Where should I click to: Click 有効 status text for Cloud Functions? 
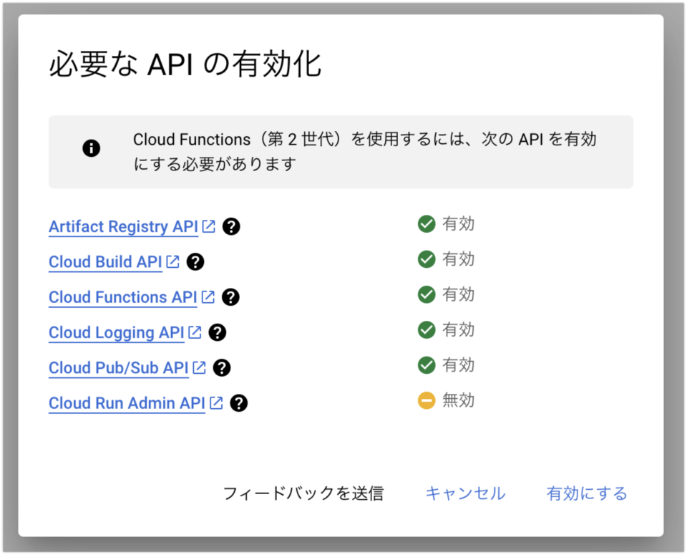pyautogui.click(x=458, y=294)
